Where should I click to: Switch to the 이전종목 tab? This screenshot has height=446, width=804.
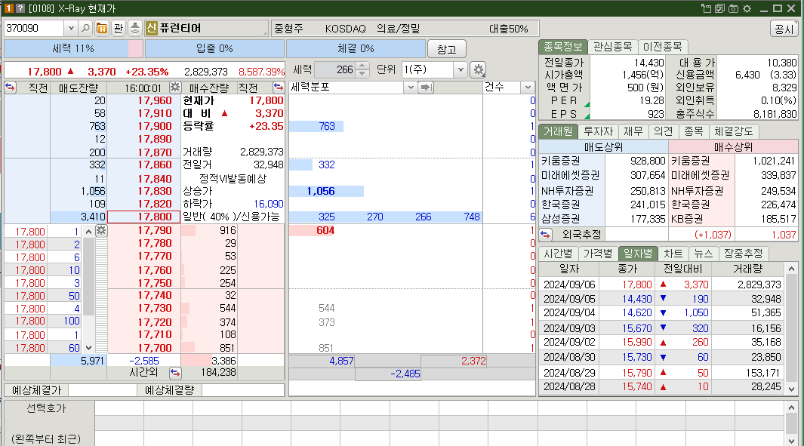(x=663, y=47)
